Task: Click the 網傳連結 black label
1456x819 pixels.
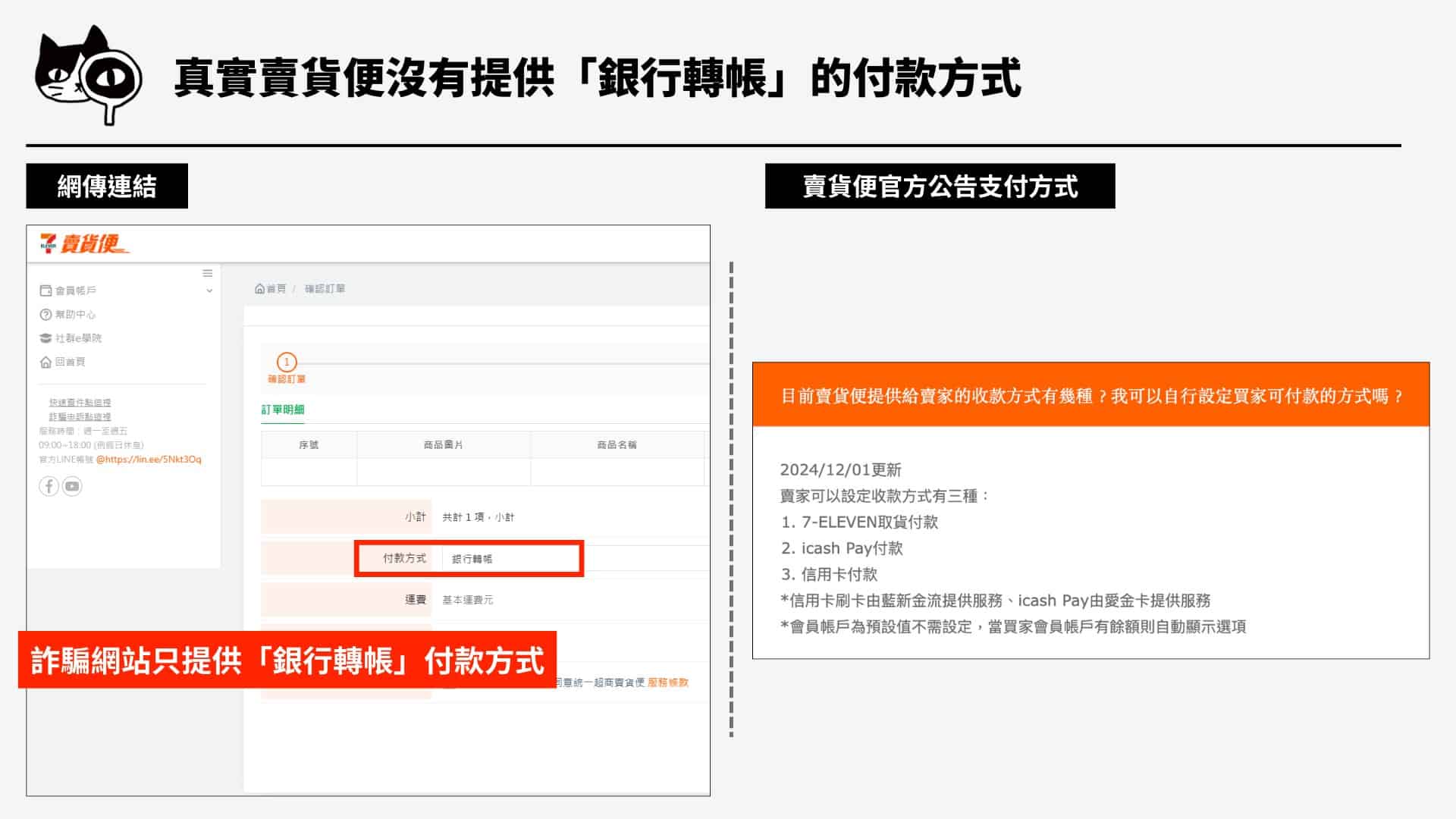Action: coord(107,186)
